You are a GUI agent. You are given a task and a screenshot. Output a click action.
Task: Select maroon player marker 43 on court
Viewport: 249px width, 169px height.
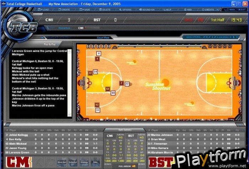tap(97, 105)
